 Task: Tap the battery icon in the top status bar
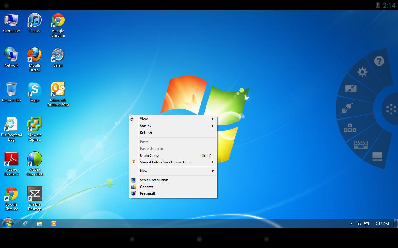point(377,5)
